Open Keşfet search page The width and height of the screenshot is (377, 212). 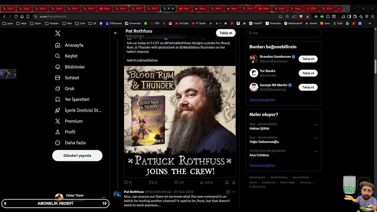coord(67,56)
